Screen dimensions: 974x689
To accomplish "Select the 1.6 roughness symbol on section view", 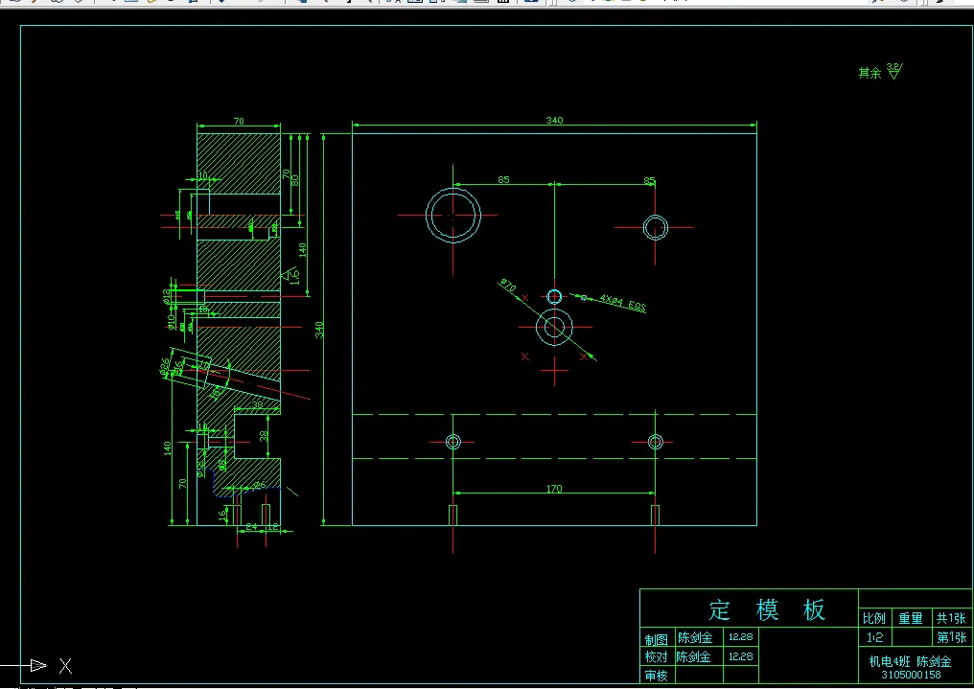I will tap(290, 274).
